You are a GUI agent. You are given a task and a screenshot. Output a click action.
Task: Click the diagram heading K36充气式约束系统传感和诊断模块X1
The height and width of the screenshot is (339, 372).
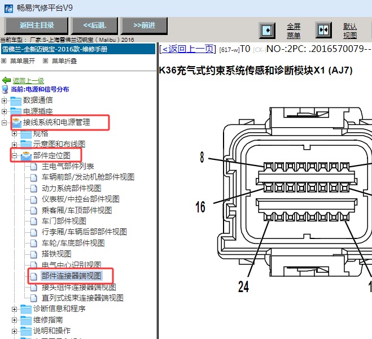pyautogui.click(x=256, y=70)
